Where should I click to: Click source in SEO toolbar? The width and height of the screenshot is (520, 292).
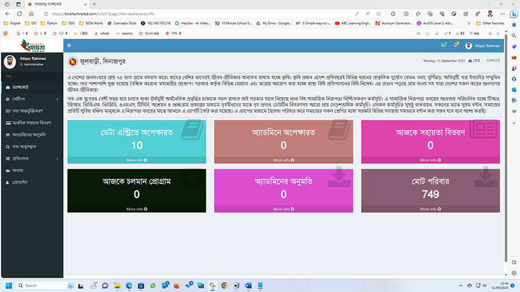pos(124,33)
